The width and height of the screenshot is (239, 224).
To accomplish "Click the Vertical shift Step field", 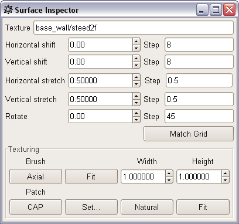I will [199, 62].
